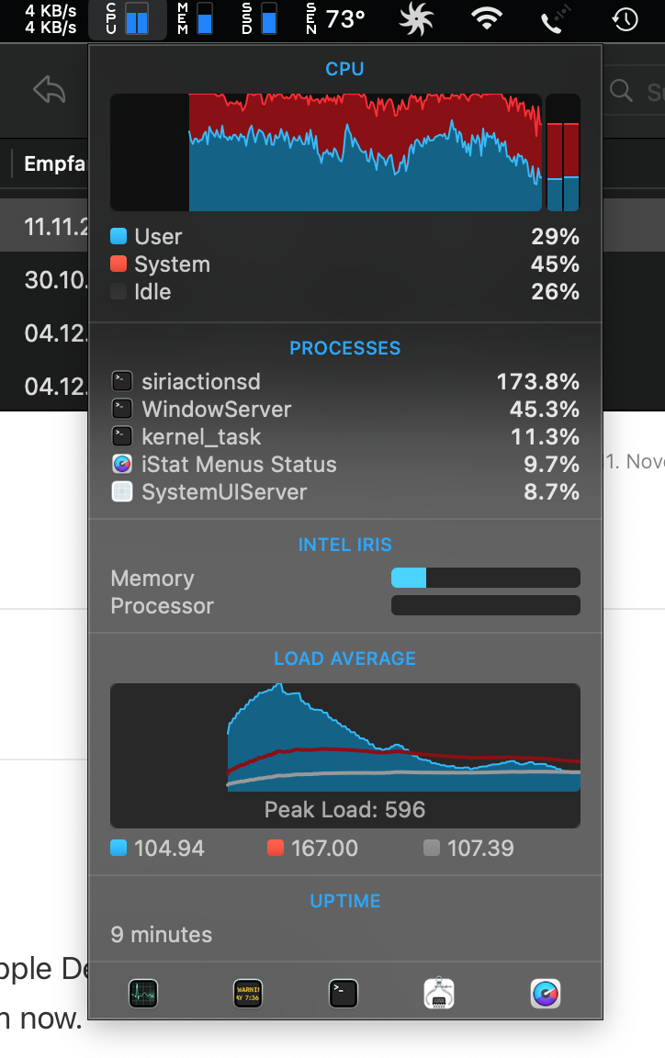The height and width of the screenshot is (1058, 665).
Task: Open the Time Machine menu bar icon
Action: [x=626, y=19]
